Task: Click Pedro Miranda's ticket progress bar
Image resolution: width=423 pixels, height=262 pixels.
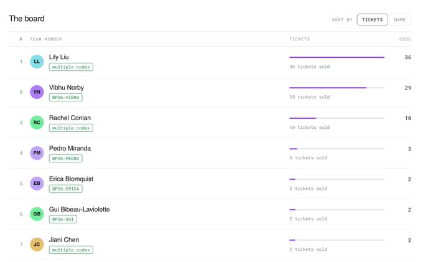Action: pyautogui.click(x=337, y=149)
